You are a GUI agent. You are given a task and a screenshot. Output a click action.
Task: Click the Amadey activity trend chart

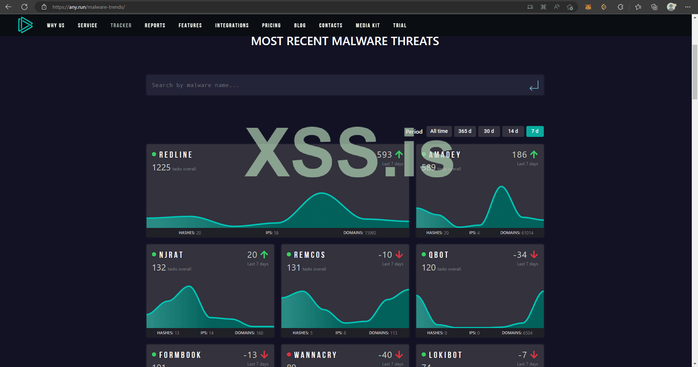[x=480, y=206]
